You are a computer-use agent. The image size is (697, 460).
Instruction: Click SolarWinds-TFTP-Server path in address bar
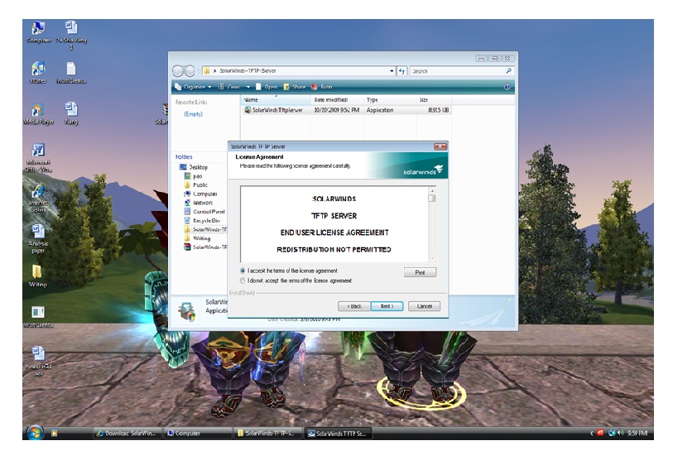(248, 70)
